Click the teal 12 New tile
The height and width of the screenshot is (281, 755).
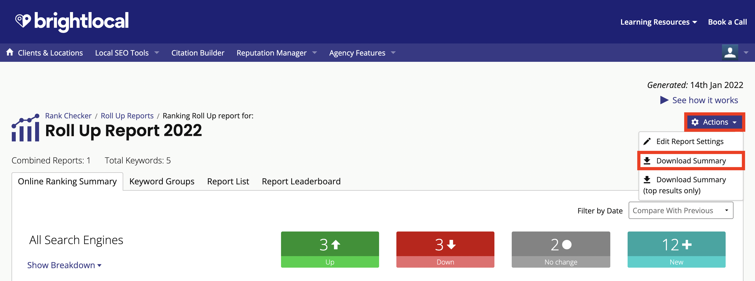coord(676,249)
